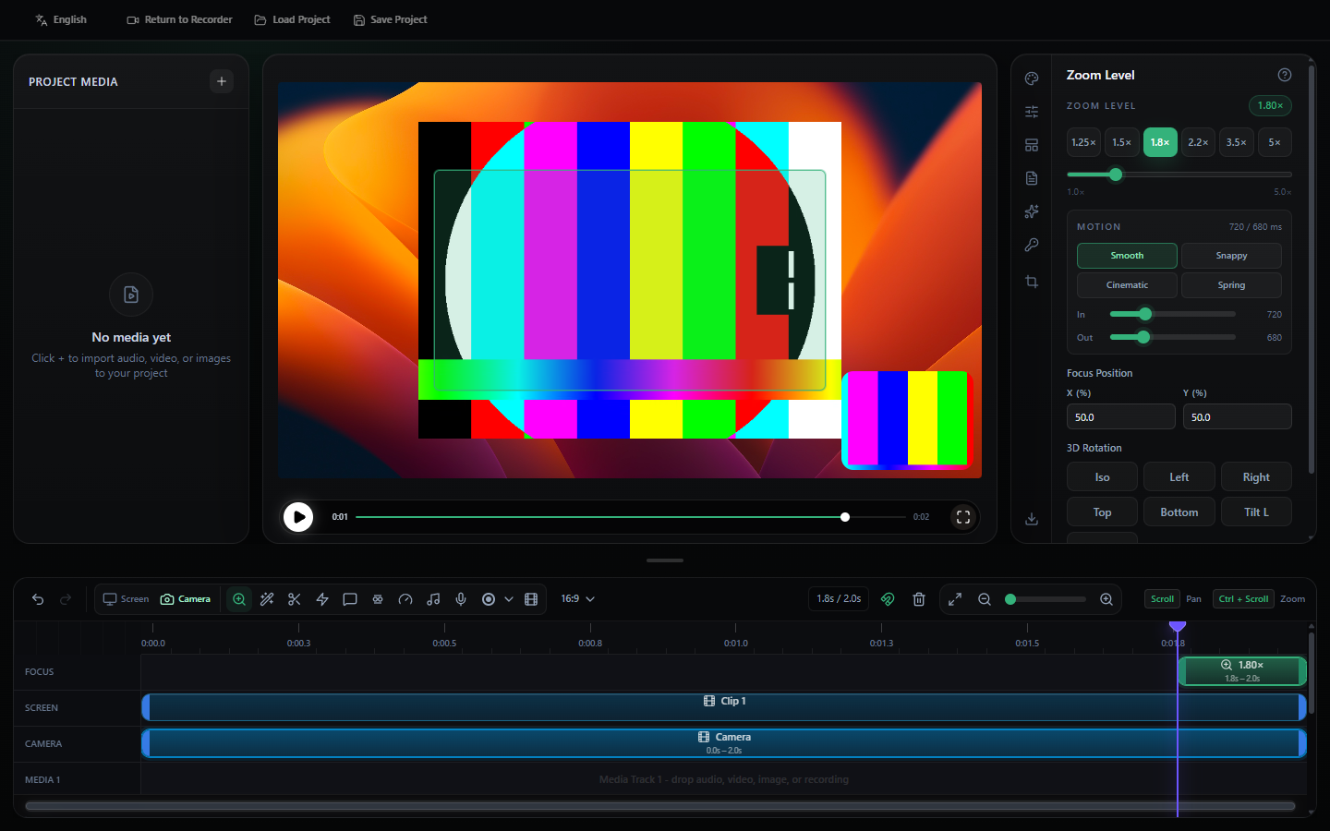1330x831 pixels.
Task: Apply Bottom 3D rotation
Action: click(1179, 512)
